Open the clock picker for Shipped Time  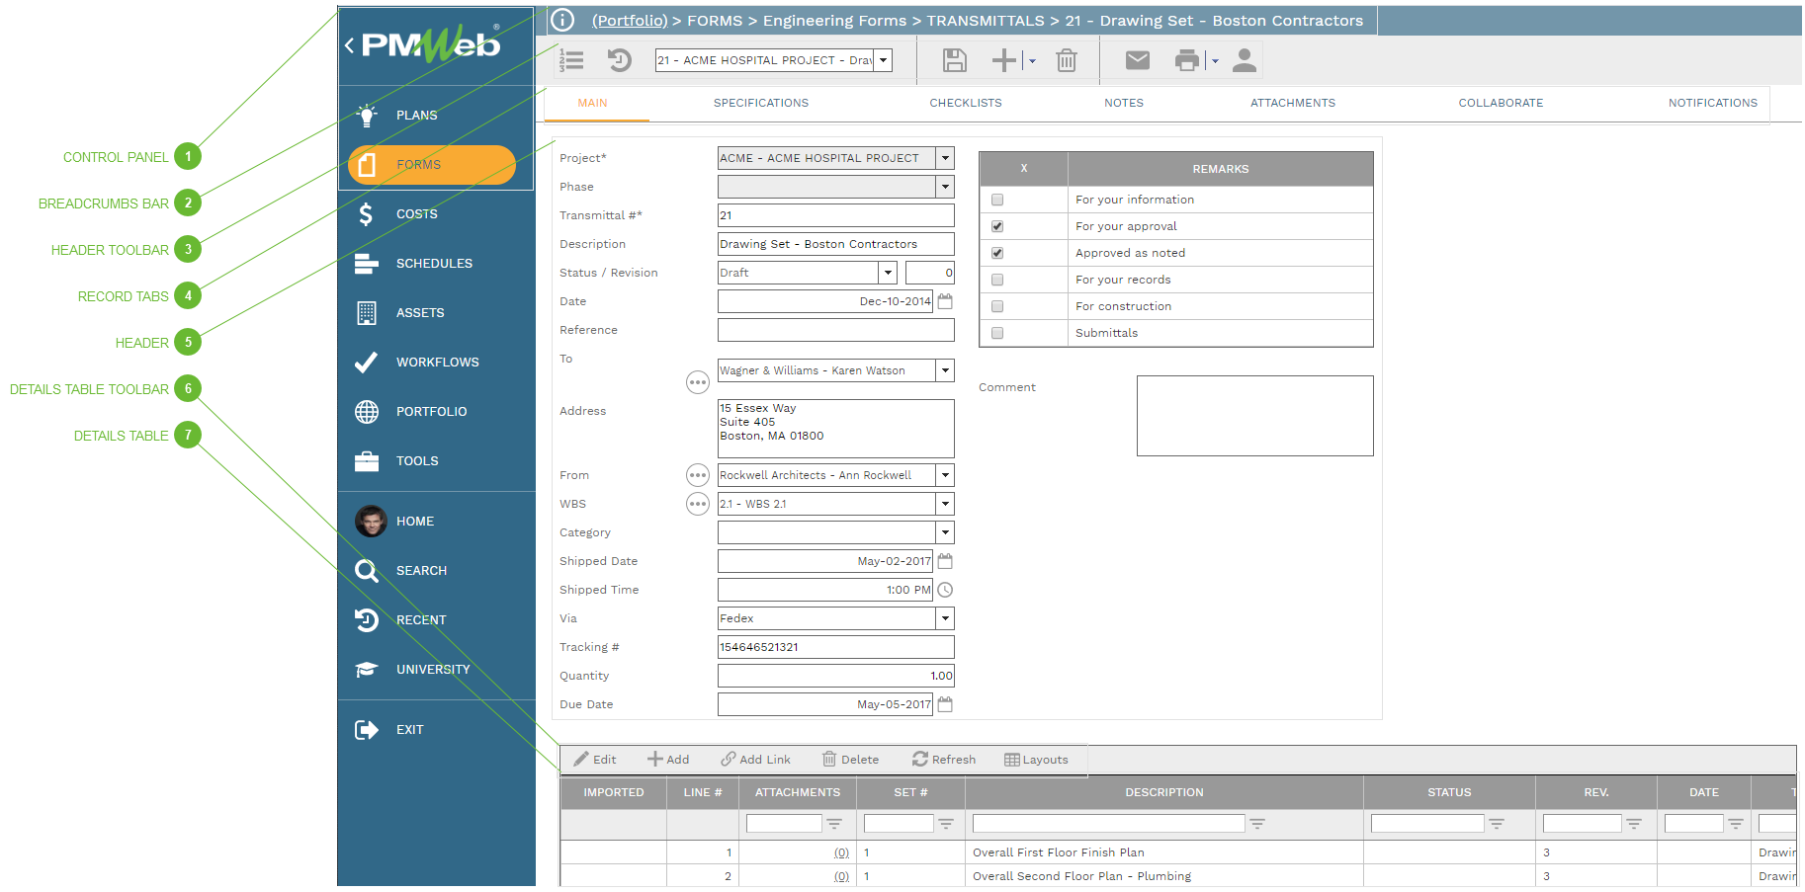pos(945,590)
